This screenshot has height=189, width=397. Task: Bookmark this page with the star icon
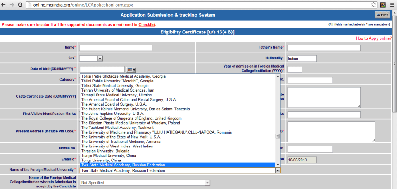[373, 5]
